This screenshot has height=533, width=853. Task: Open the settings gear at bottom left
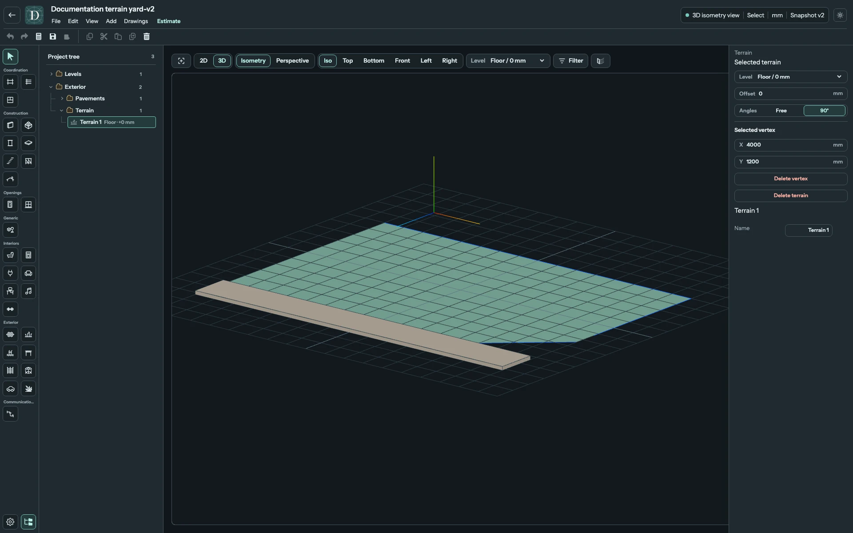coord(10,522)
